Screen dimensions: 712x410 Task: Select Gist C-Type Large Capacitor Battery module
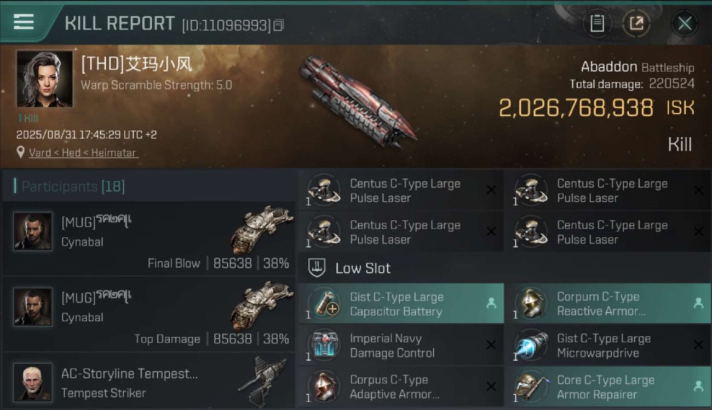coord(401,304)
